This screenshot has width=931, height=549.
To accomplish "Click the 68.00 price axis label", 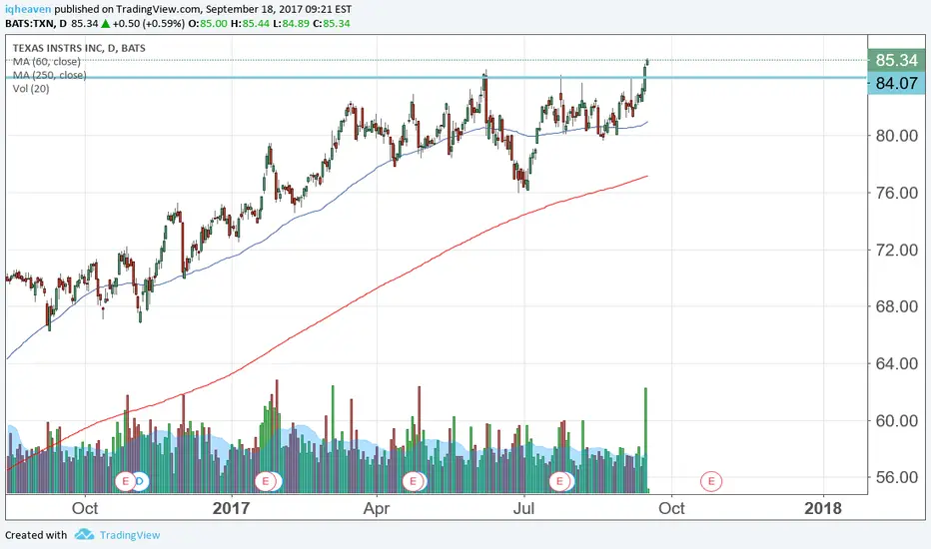I will tap(897, 306).
